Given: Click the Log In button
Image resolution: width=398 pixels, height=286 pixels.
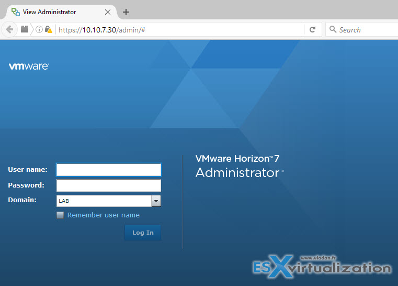Looking at the screenshot, I should (143, 233).
